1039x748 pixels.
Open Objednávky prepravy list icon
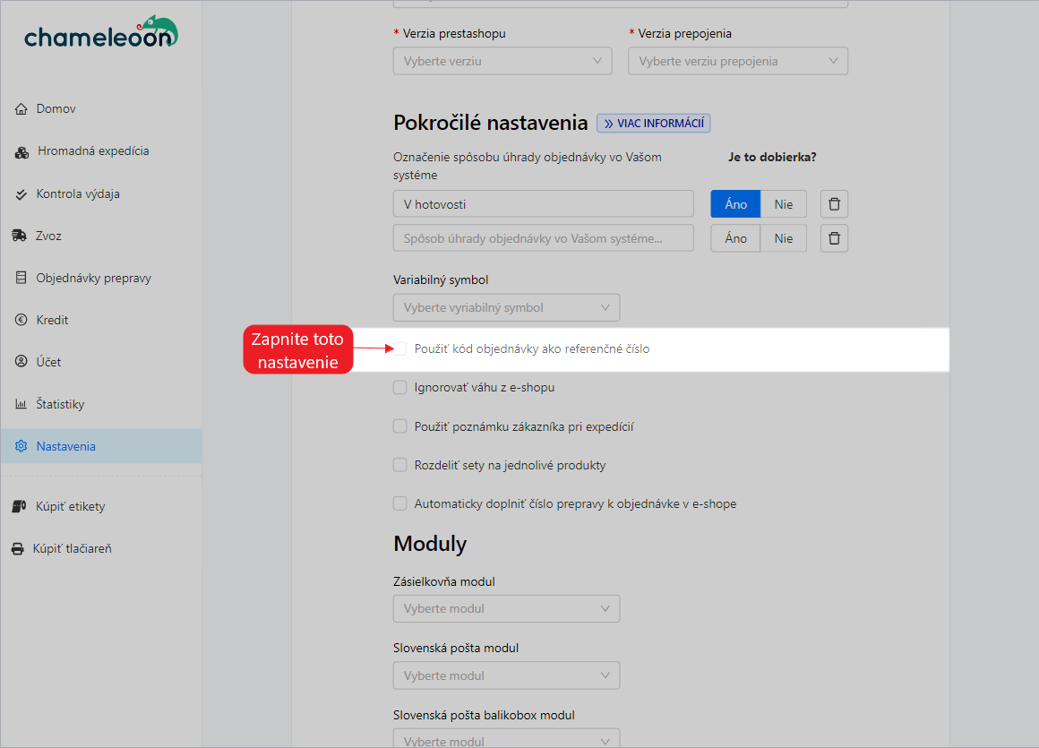click(21, 278)
